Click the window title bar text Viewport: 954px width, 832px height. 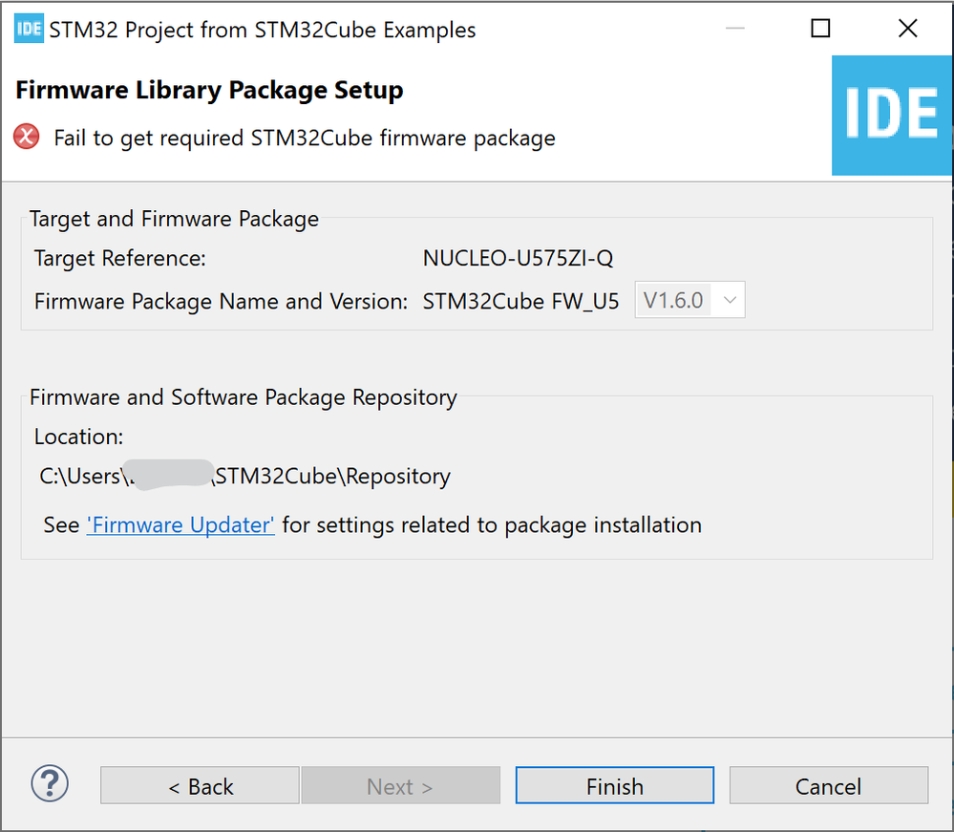[263, 30]
